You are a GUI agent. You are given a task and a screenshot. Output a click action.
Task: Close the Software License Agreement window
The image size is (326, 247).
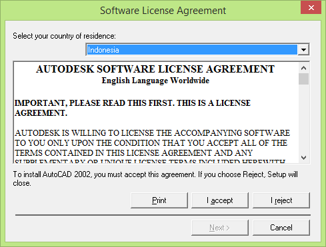(x=311, y=7)
